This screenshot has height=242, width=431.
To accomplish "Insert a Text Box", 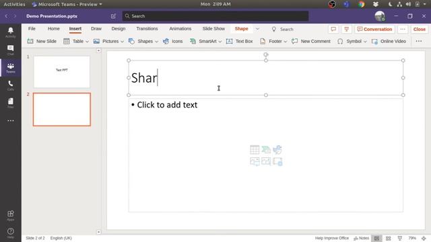I will (240, 41).
